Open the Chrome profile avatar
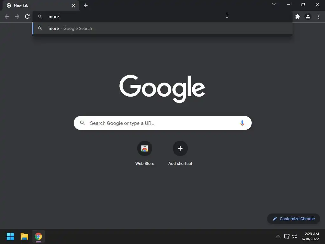 click(308, 17)
